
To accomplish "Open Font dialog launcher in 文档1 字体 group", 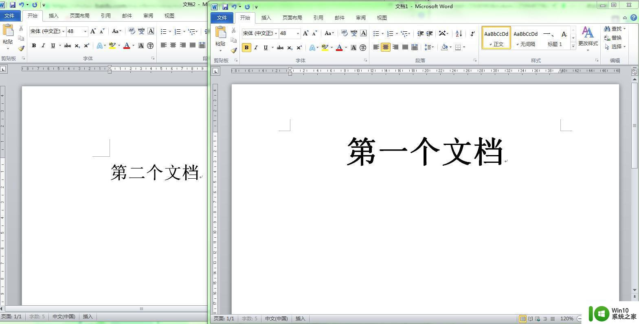I will pyautogui.click(x=365, y=60).
